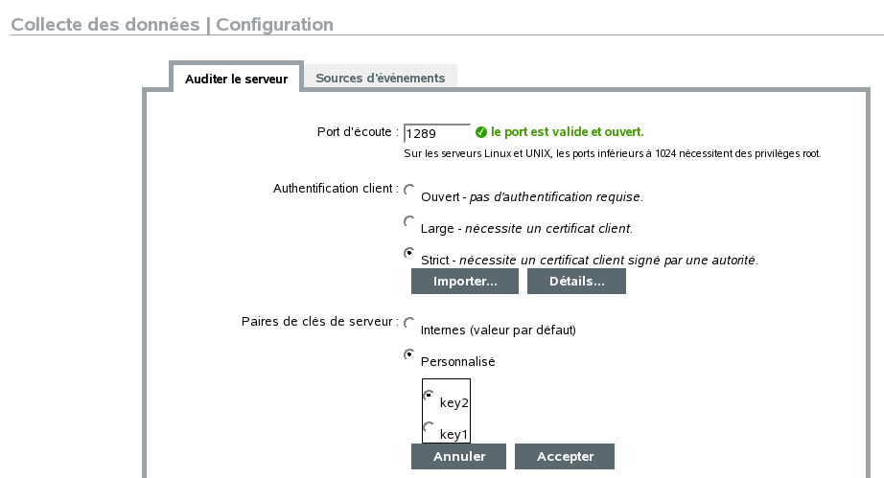Screen dimensions: 884x478
Task: Choose the Personnalisé key pair radio button
Action: click(x=409, y=354)
